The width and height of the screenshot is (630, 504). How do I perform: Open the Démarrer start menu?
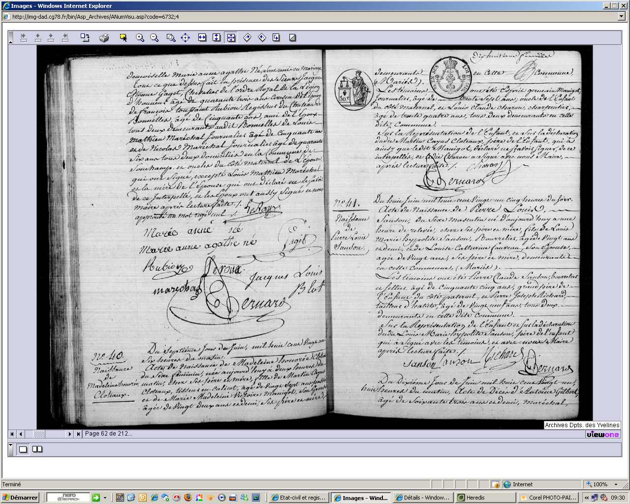tap(20, 498)
